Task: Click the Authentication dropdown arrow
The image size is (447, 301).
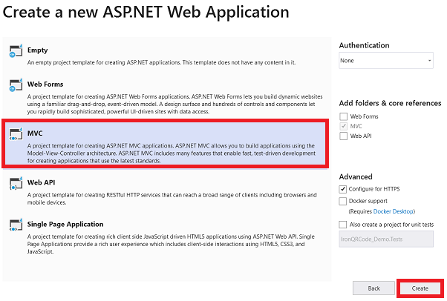Action: point(429,60)
